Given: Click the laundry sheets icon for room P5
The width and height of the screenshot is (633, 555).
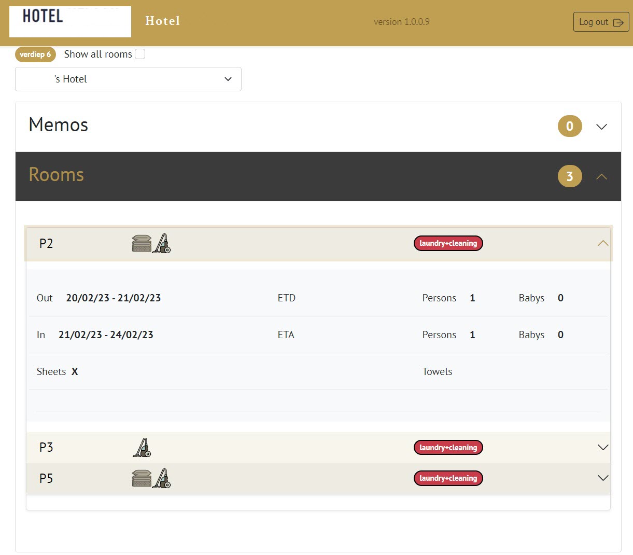Looking at the screenshot, I should coord(142,478).
